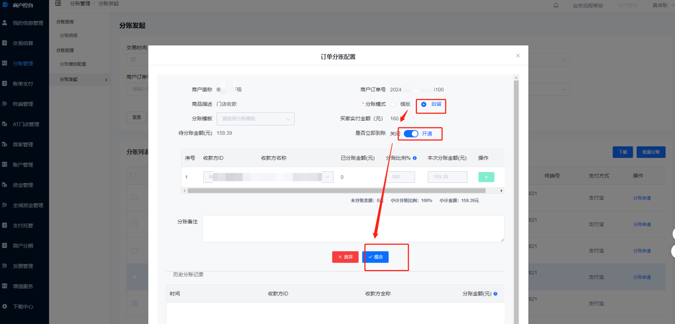Click the 提交 submit button
Viewport: 675px width, 324px height.
point(376,257)
